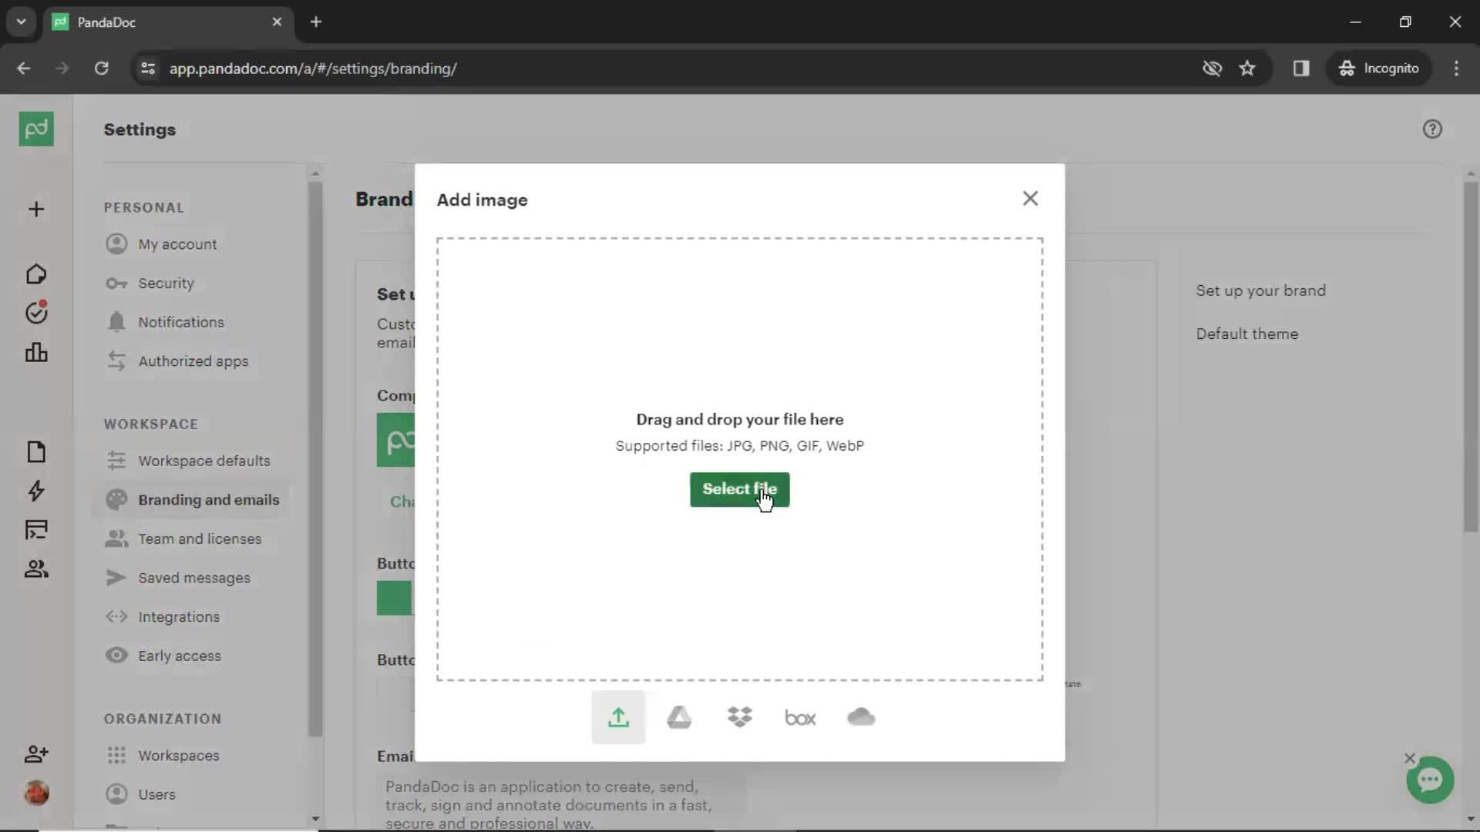1480x832 pixels.
Task: Select the Google Drive upload icon
Action: point(679,717)
